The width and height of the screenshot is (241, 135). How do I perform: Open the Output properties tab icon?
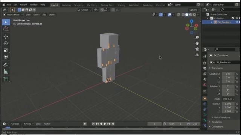pyautogui.click(x=205, y=68)
